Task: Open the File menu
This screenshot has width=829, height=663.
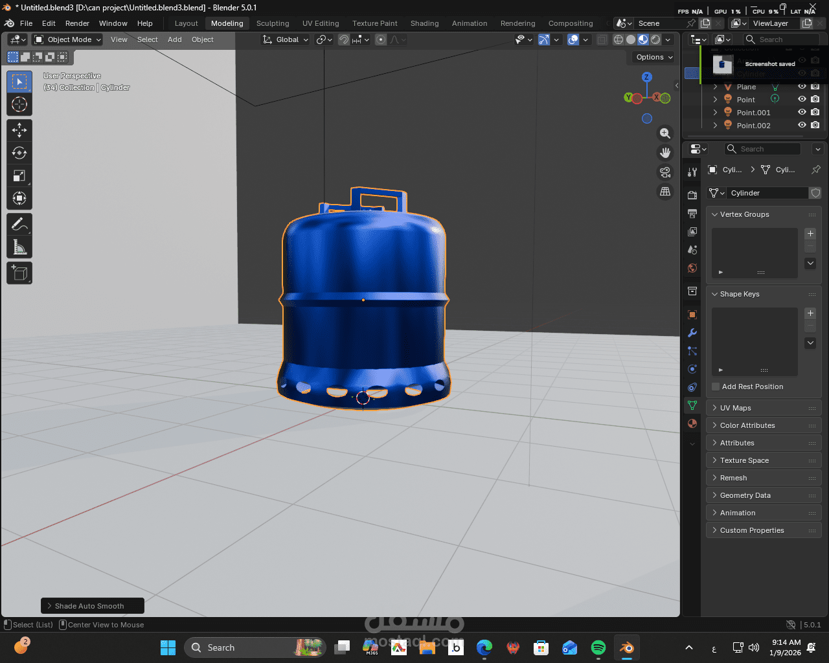Action: click(26, 23)
